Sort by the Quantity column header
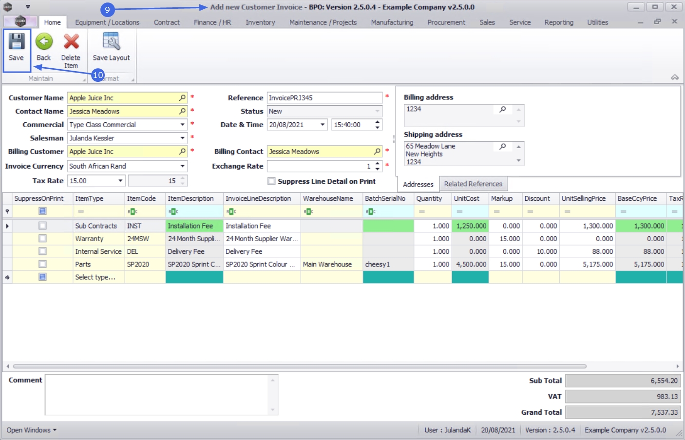Viewport: 685px width, 440px height. pos(429,199)
